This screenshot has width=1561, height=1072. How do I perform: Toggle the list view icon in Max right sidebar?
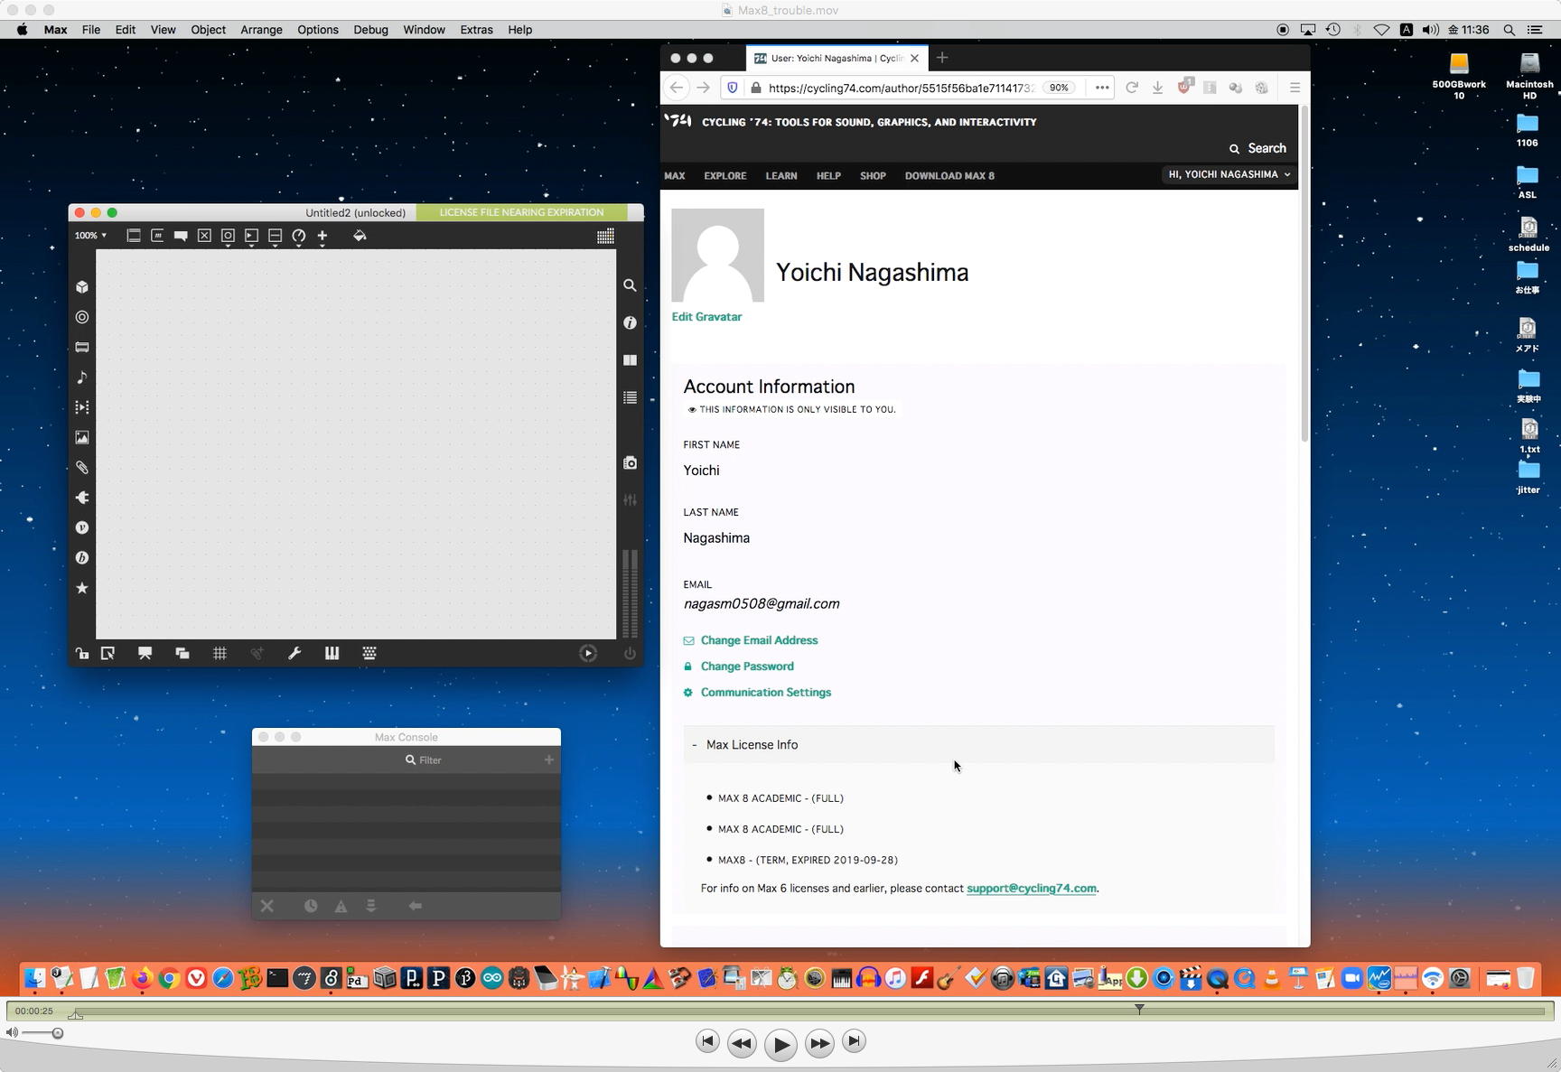pyautogui.click(x=630, y=397)
